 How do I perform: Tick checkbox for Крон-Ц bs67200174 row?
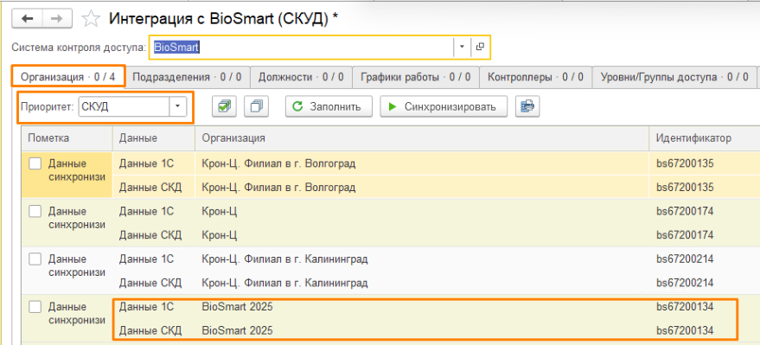click(x=35, y=211)
